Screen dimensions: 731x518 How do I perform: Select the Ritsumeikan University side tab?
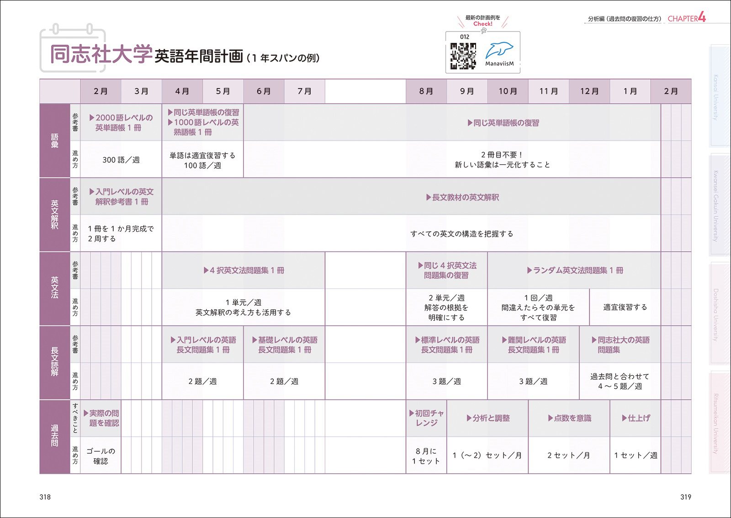pyautogui.click(x=720, y=423)
